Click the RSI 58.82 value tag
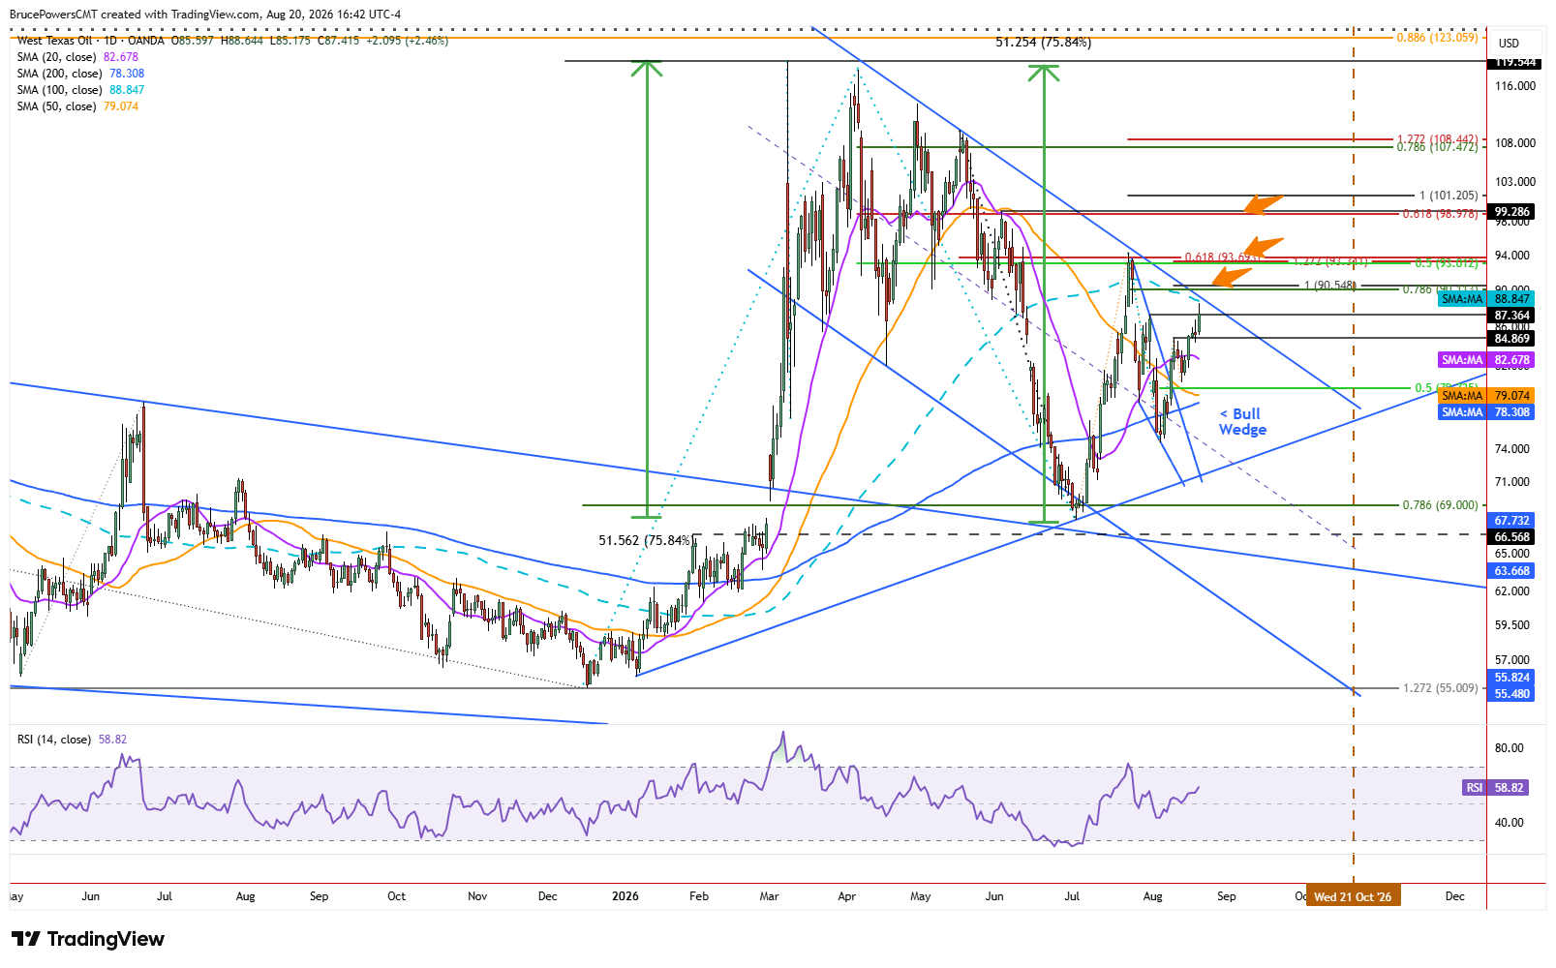 (x=1495, y=788)
